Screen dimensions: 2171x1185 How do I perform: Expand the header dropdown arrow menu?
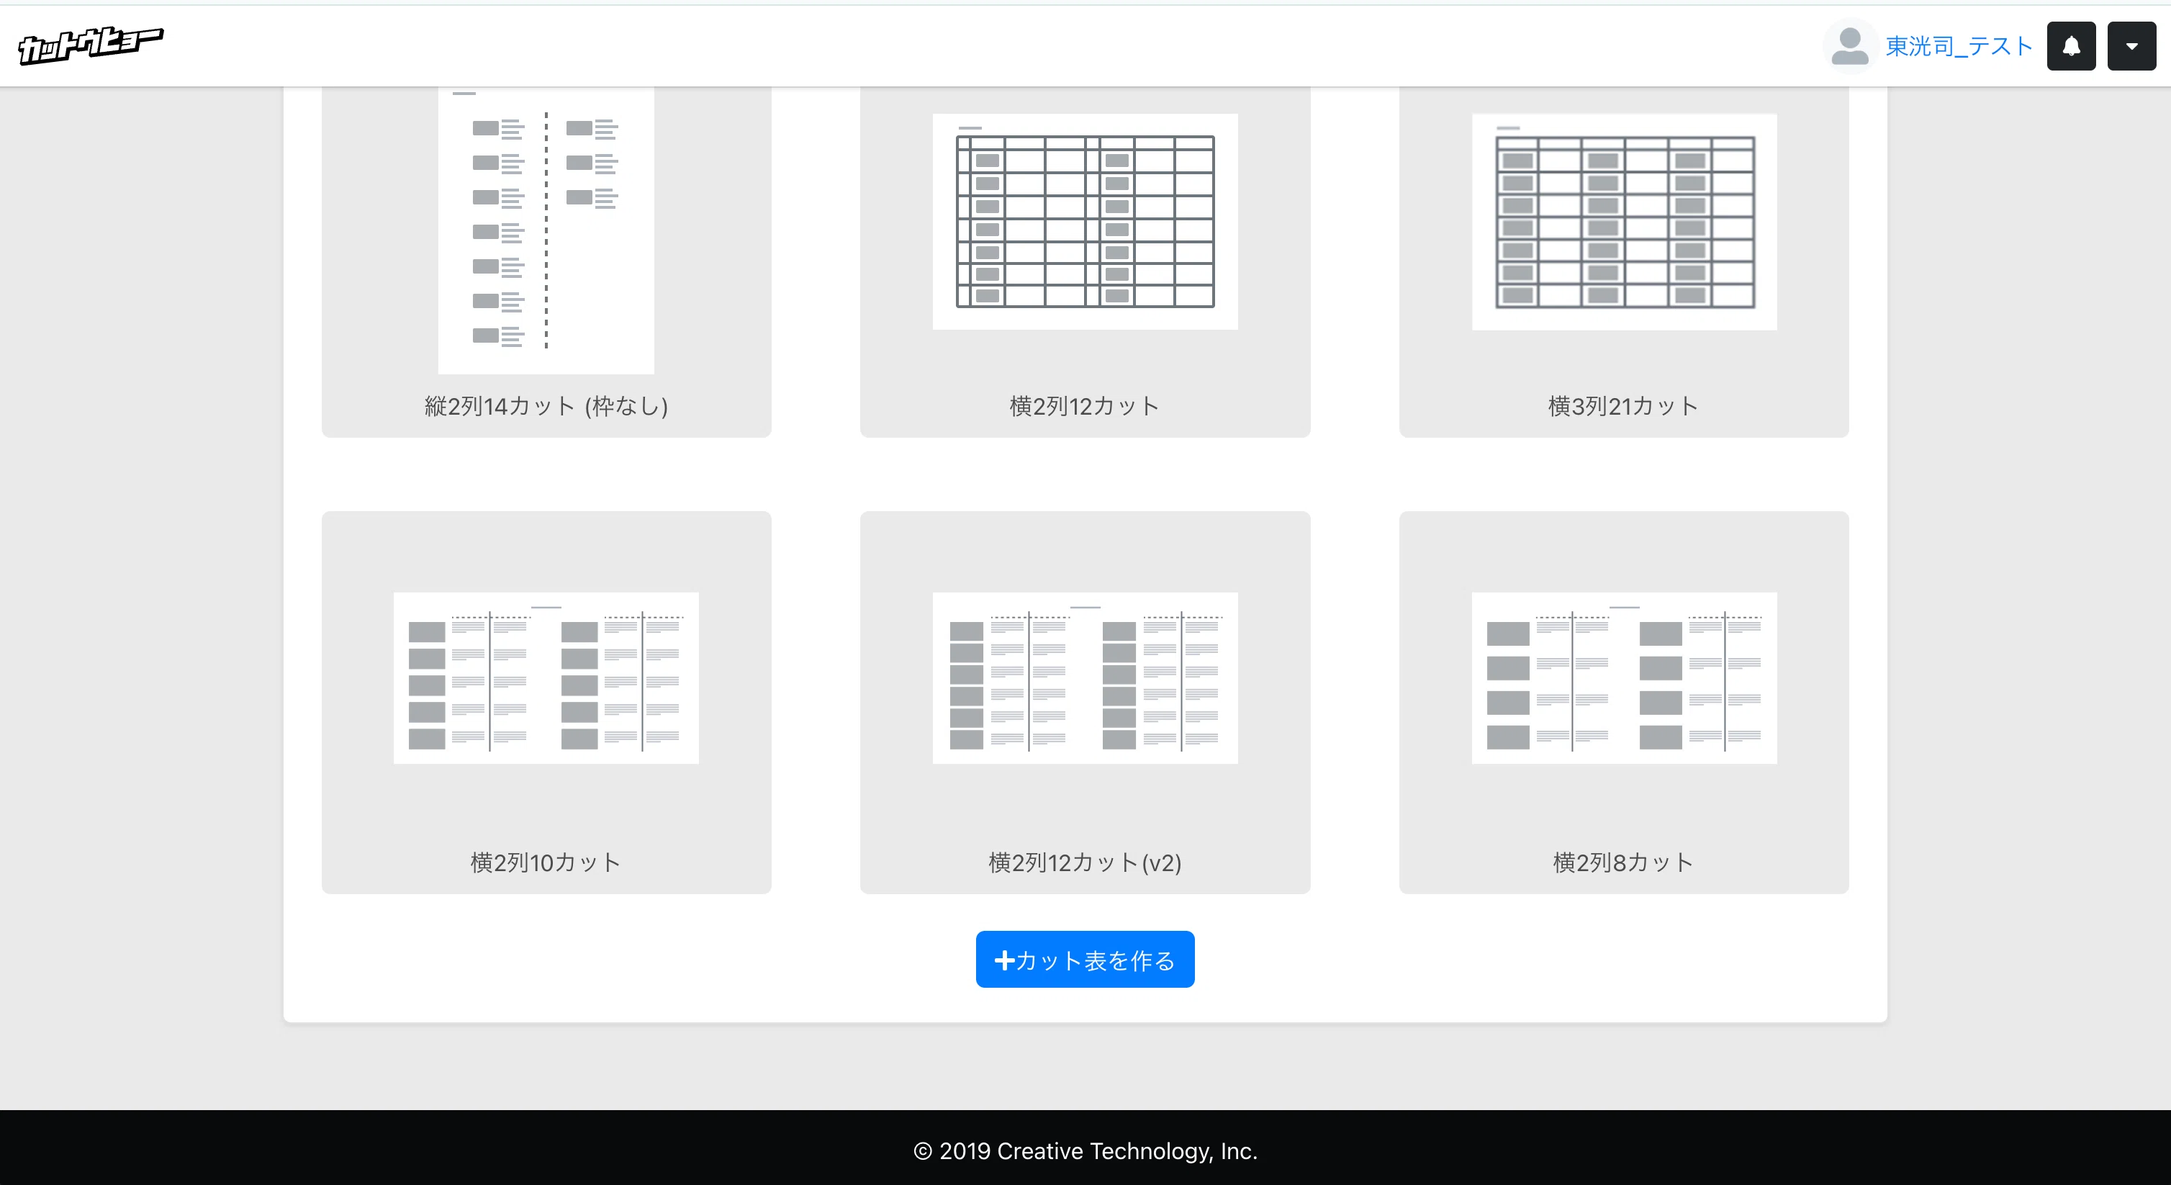[2131, 46]
